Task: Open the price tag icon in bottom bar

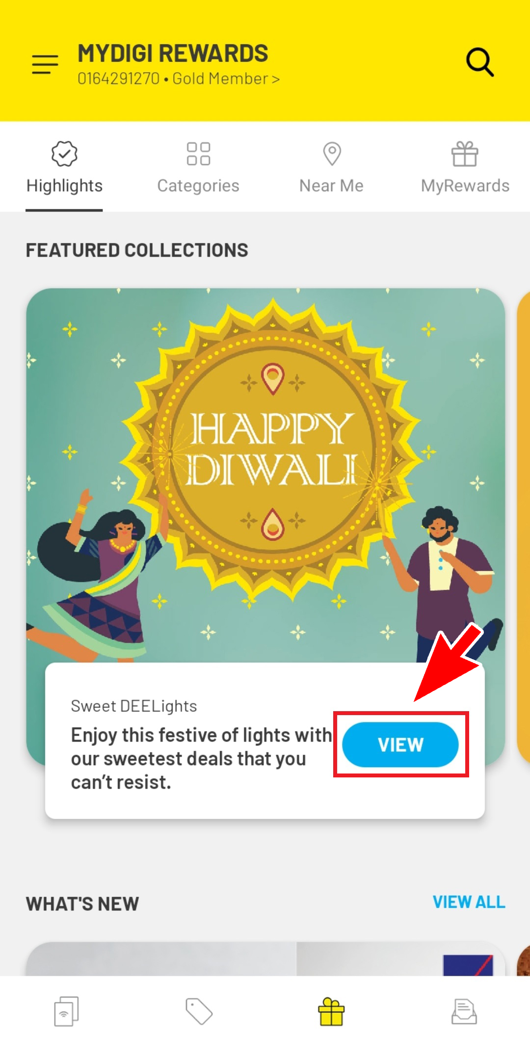Action: [199, 1011]
